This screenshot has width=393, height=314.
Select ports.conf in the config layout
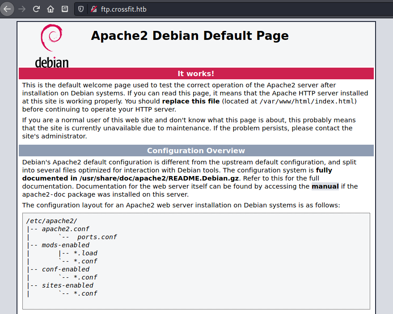(x=97, y=237)
